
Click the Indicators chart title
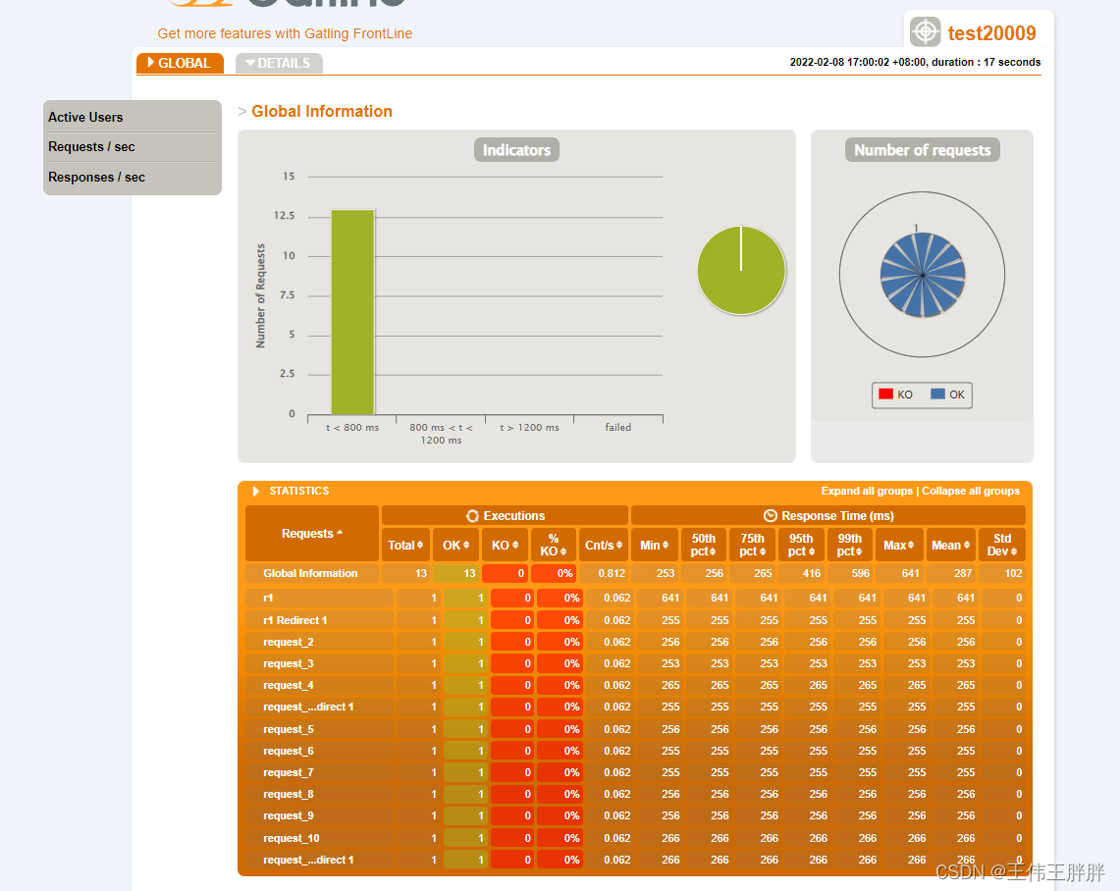click(516, 150)
